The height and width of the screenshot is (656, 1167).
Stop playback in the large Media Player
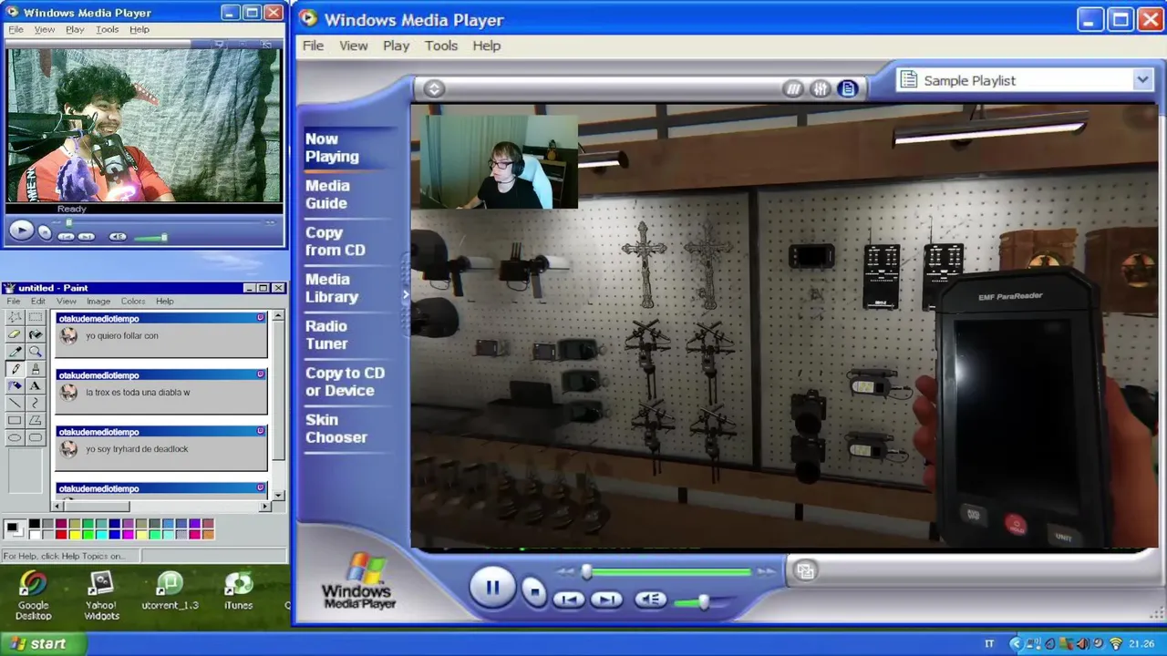(535, 592)
